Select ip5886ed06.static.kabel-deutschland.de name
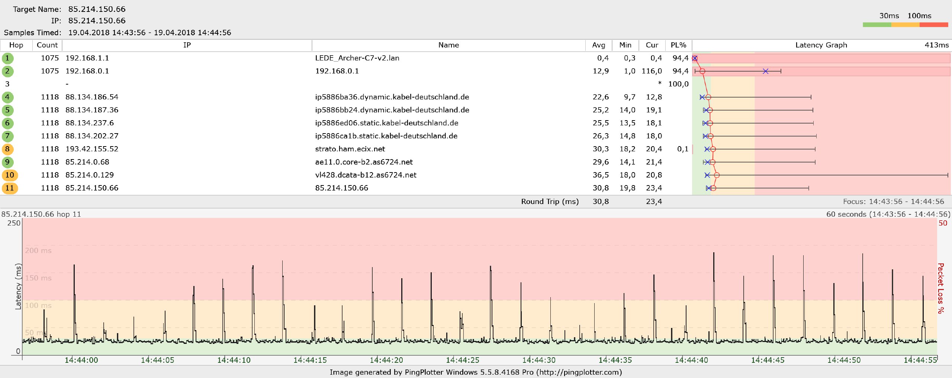The image size is (952, 378). point(387,123)
